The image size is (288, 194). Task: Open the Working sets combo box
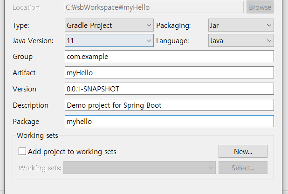139,168
